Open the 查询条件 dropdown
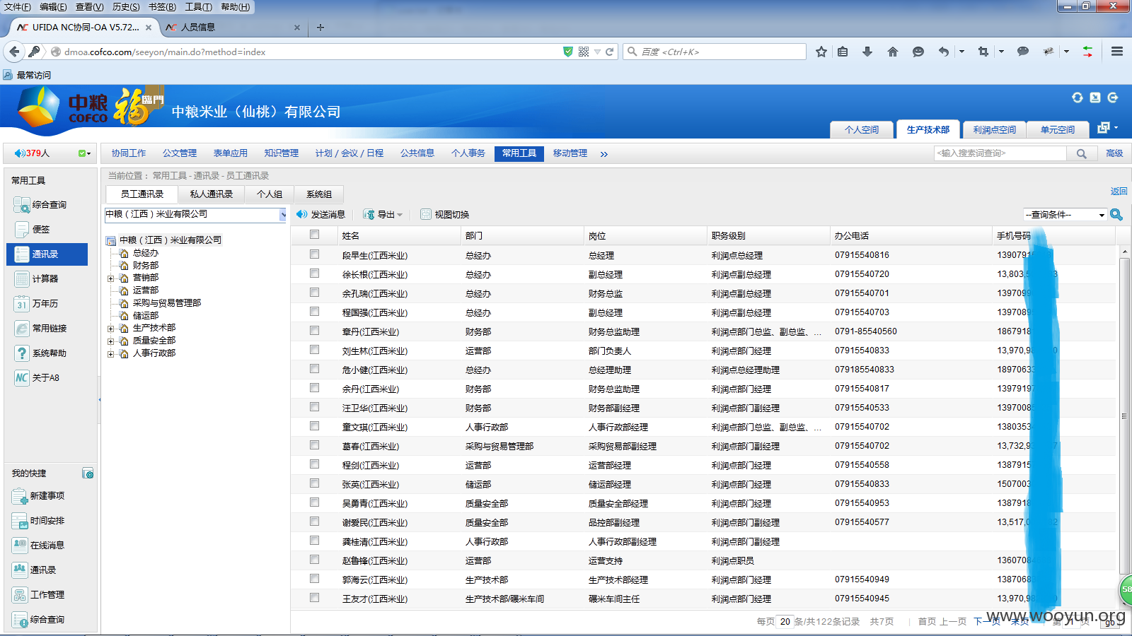 (1065, 214)
